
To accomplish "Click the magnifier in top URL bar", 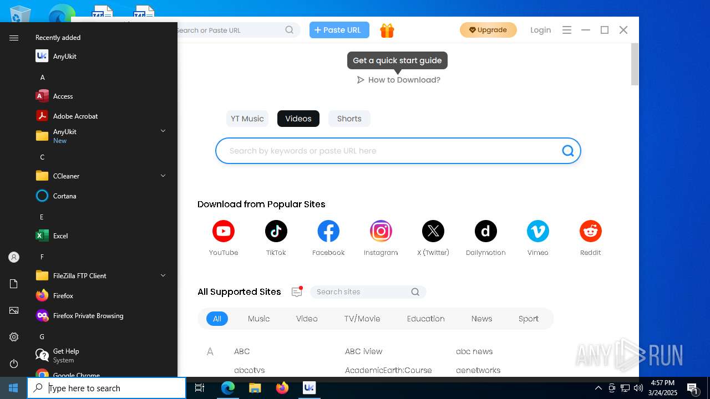I will (290, 30).
